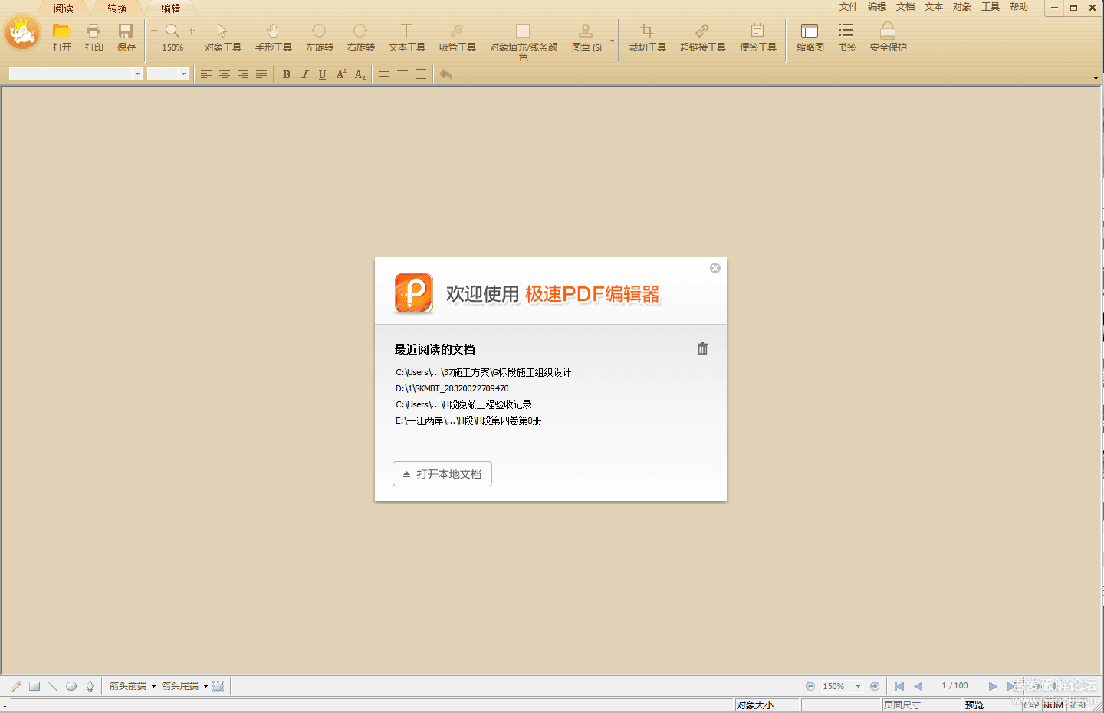Image resolution: width=1104 pixels, height=713 pixels.
Task: Expand the font name dropdown
Action: click(137, 74)
